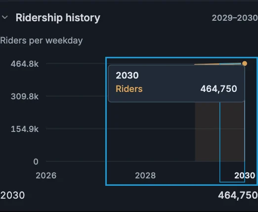This screenshot has width=258, height=212.
Task: Click the highlighted 2030 bar column
Action: point(232,132)
